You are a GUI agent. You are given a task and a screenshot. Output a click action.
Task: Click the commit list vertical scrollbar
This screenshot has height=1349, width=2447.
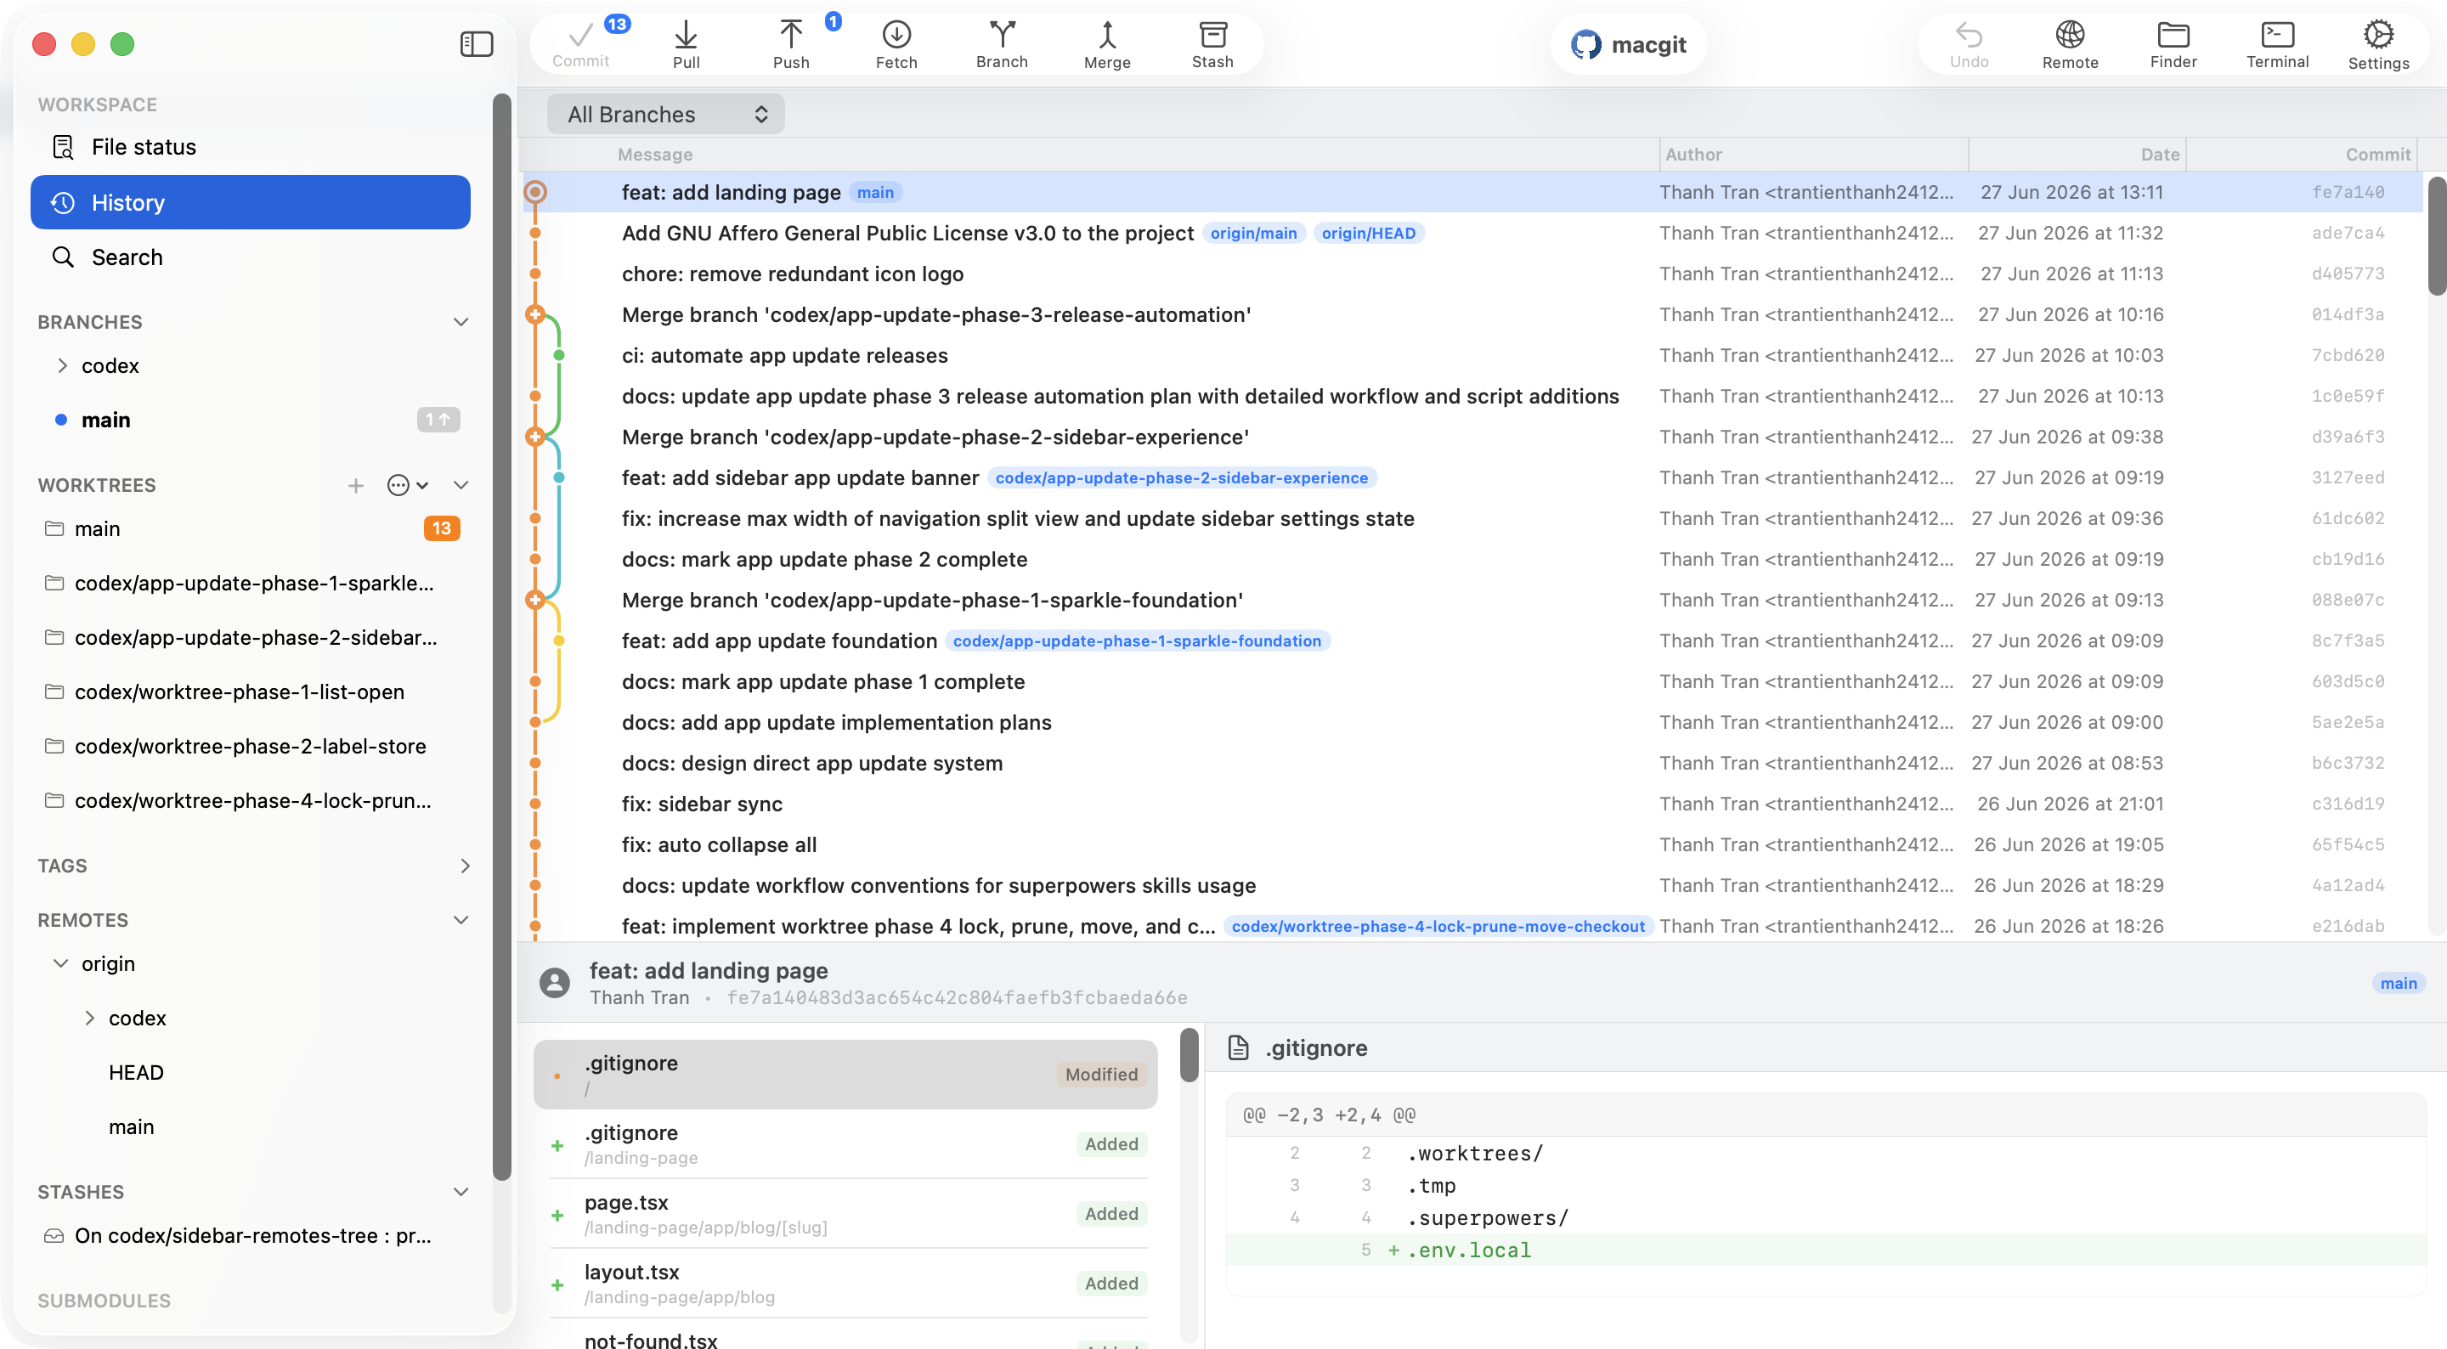pos(2436,238)
